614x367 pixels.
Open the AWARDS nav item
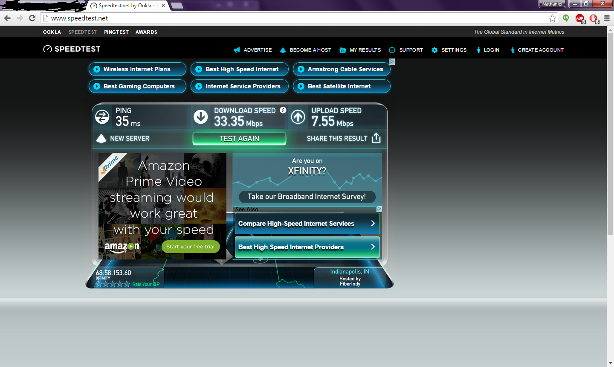point(146,32)
